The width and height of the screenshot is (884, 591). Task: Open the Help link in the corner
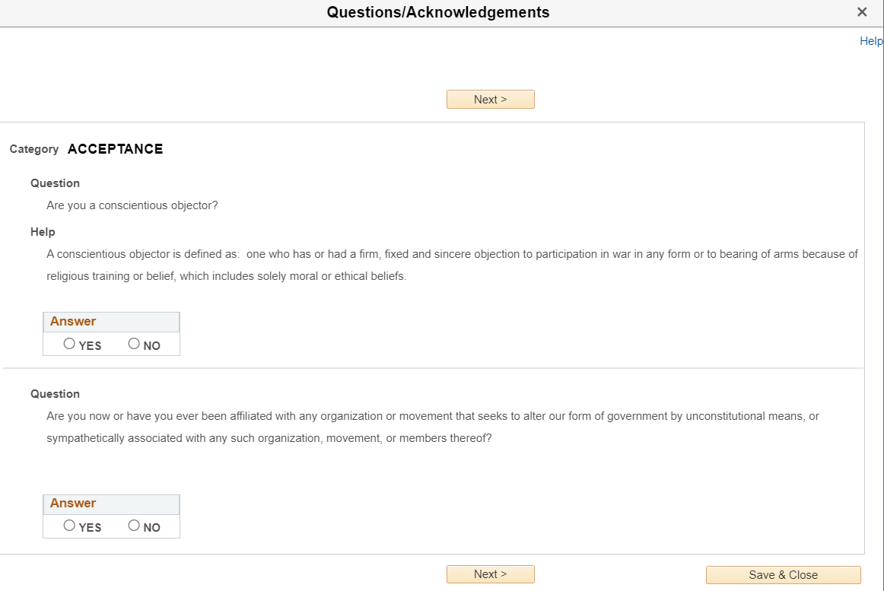pyautogui.click(x=870, y=41)
